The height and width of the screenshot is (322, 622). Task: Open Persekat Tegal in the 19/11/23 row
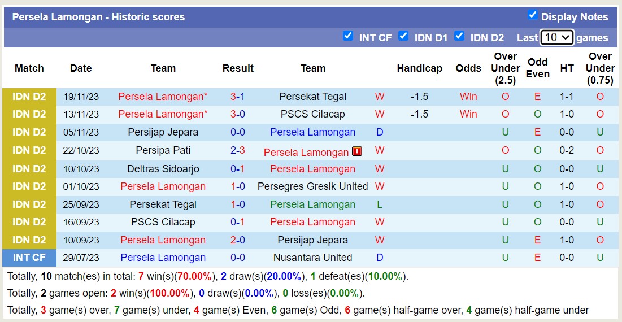click(312, 97)
